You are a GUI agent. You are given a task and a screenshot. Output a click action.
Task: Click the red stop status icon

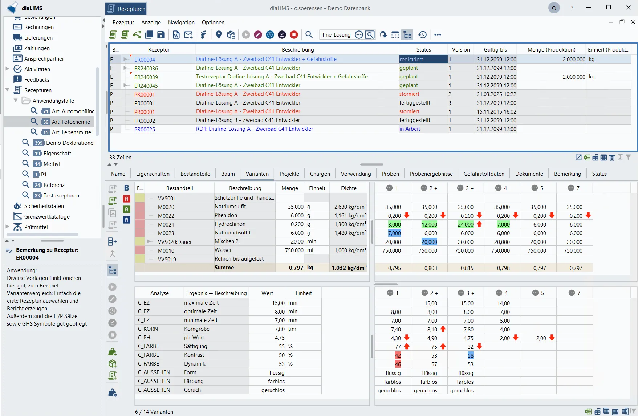pyautogui.click(x=294, y=35)
